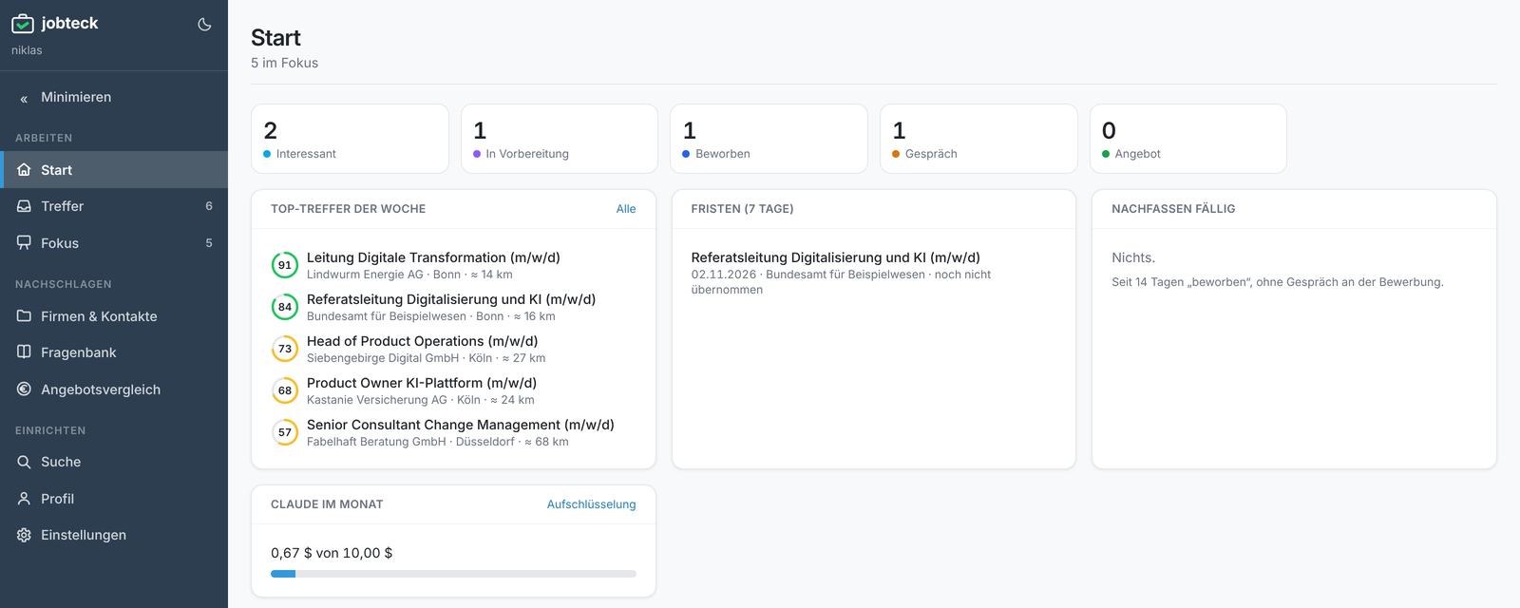This screenshot has width=1520, height=608.
Task: Open the Fokus menu item
Action: coord(114,243)
